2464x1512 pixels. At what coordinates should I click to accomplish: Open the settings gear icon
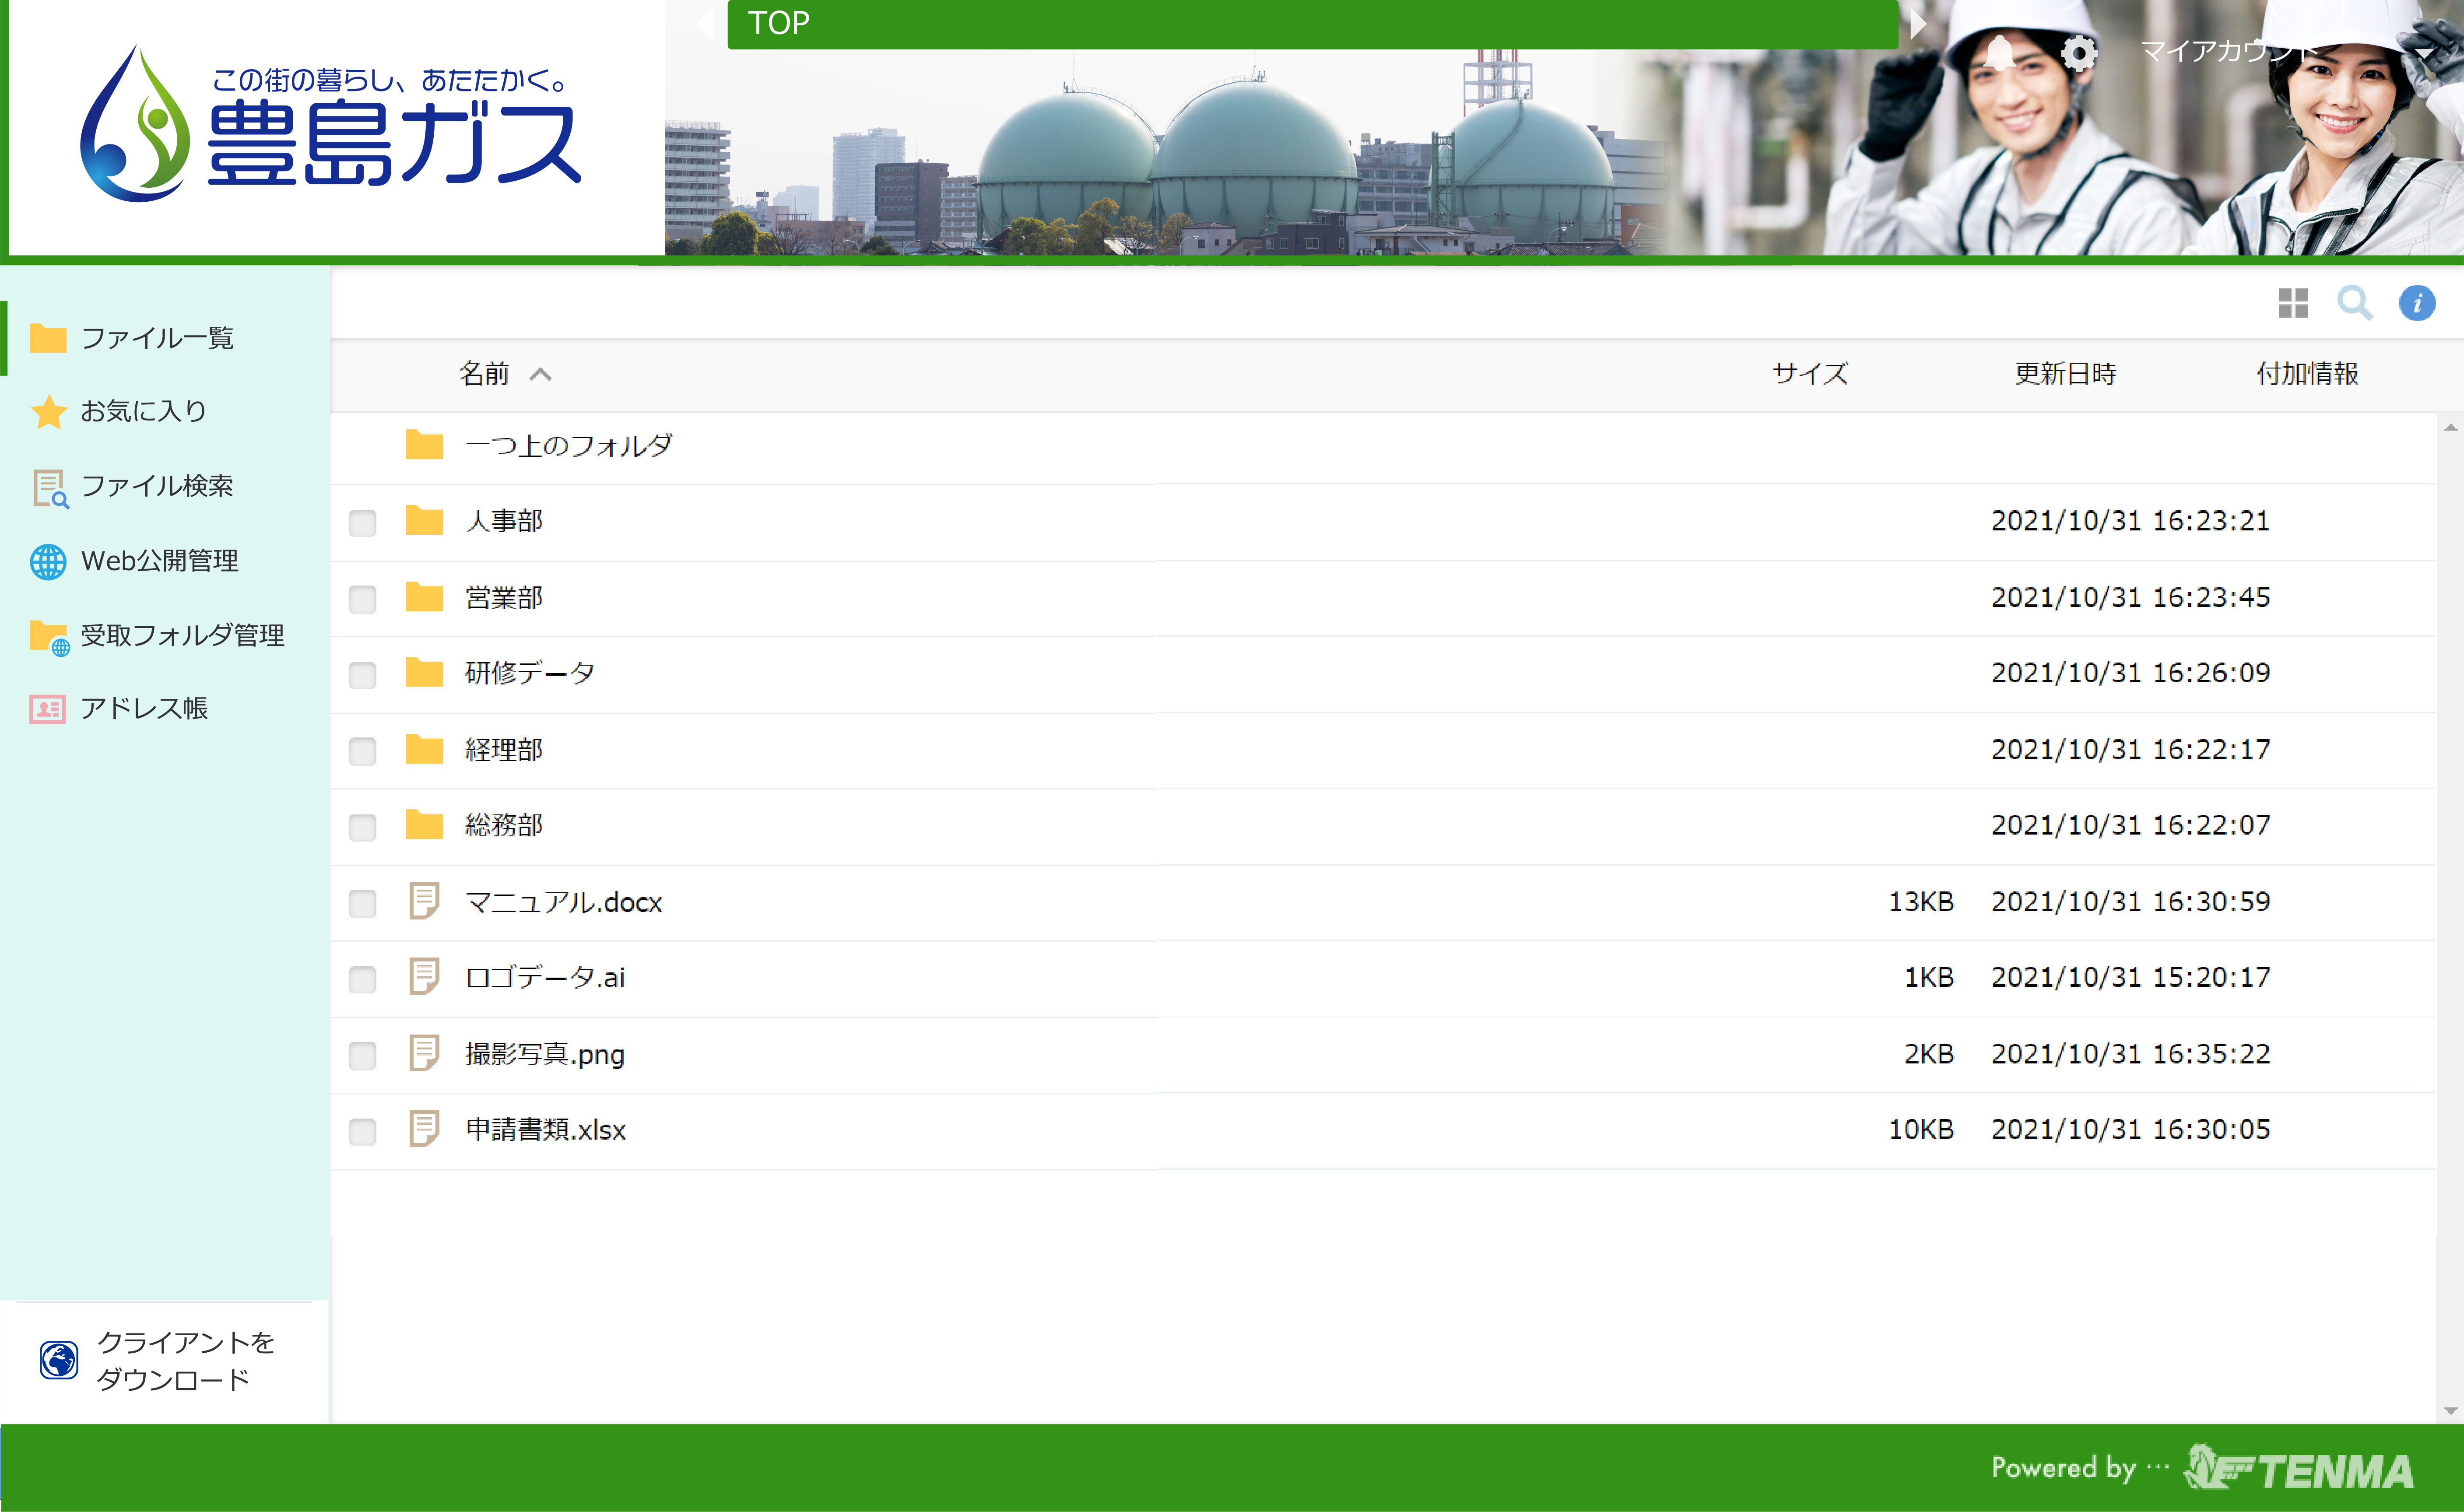2079,53
